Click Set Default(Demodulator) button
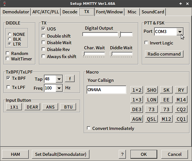 61,154
